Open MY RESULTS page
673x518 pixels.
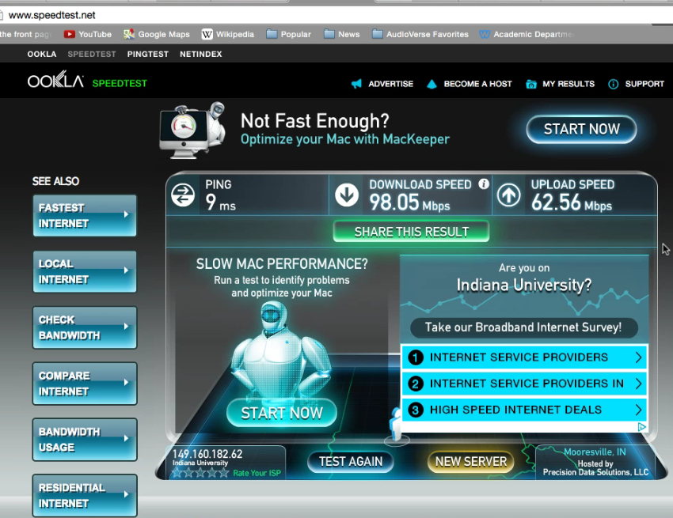(568, 84)
